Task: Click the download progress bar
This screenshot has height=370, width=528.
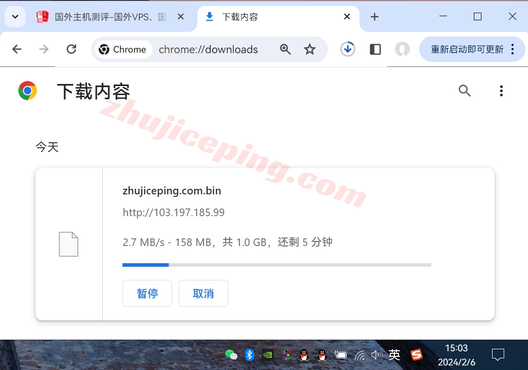Action: point(277,265)
